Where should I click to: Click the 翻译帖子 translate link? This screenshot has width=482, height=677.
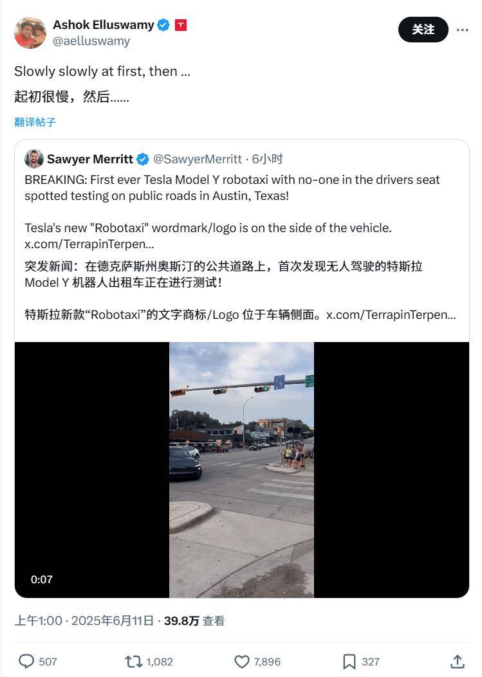(35, 122)
